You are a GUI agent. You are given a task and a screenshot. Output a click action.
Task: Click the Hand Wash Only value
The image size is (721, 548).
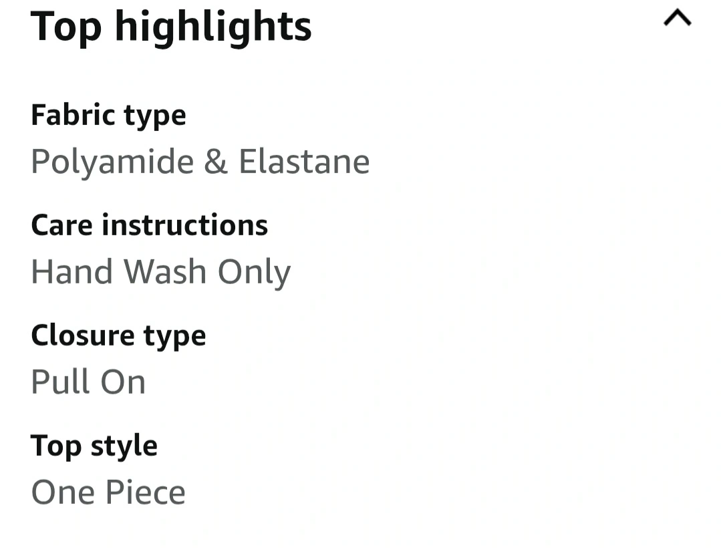point(160,272)
